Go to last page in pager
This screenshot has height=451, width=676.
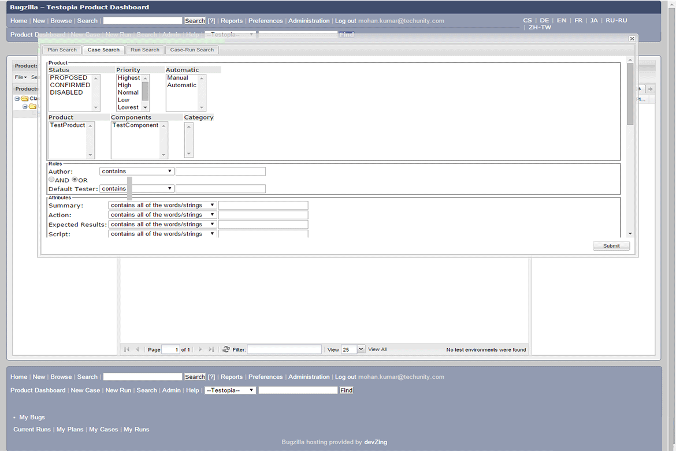(x=211, y=349)
